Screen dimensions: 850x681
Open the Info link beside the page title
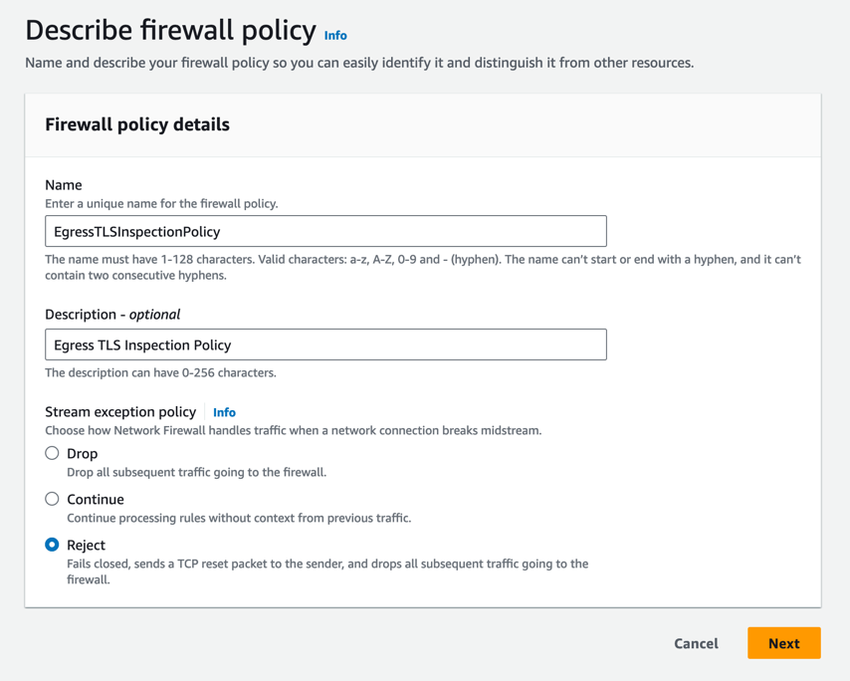tap(335, 35)
